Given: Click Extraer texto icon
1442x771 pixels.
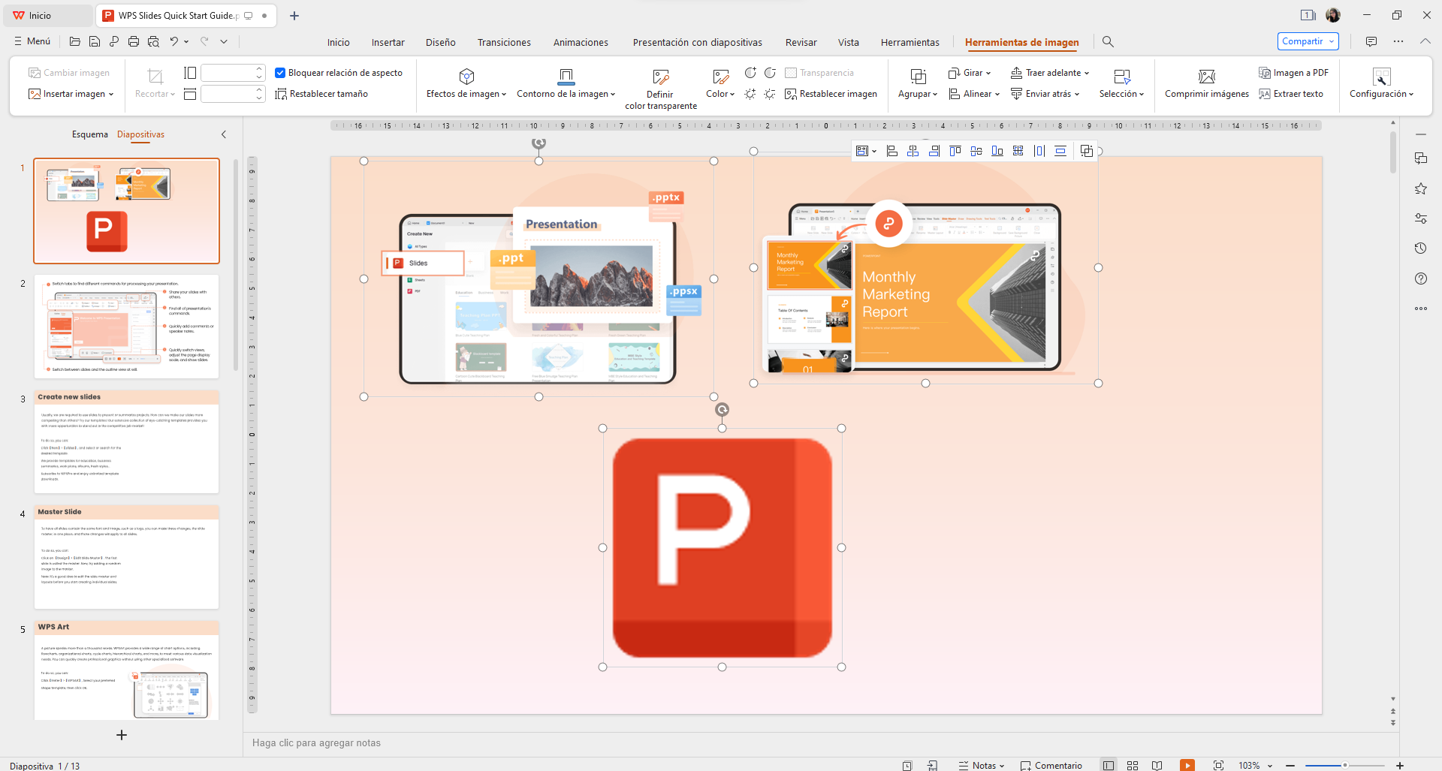Looking at the screenshot, I should [x=1265, y=94].
